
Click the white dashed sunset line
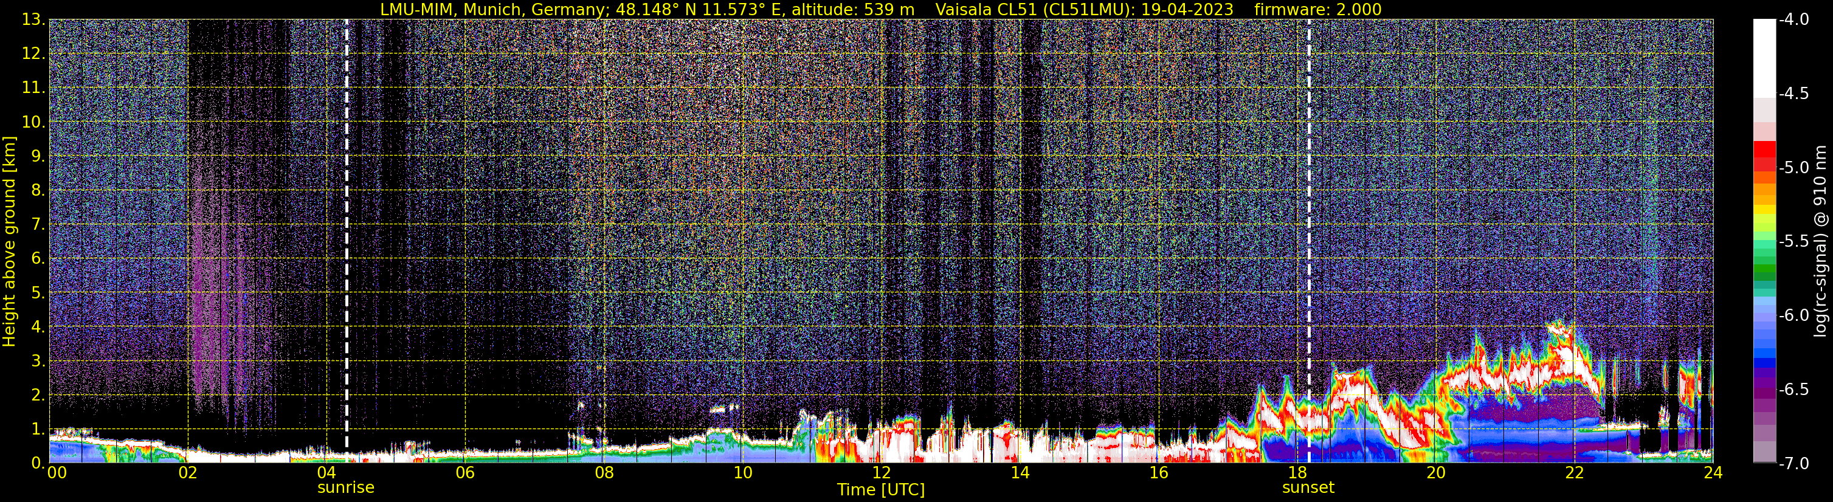pyautogui.click(x=1308, y=240)
